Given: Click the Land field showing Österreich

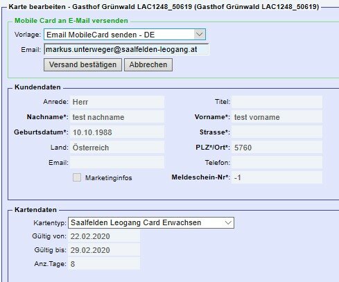Looking at the screenshot, I should coord(117,148).
